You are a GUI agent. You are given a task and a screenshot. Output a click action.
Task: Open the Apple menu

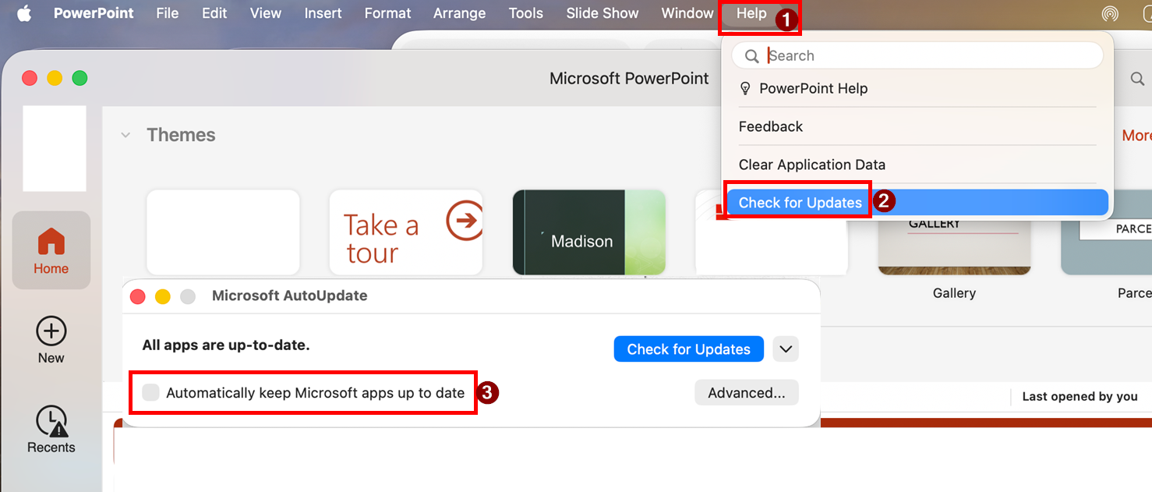coord(23,13)
